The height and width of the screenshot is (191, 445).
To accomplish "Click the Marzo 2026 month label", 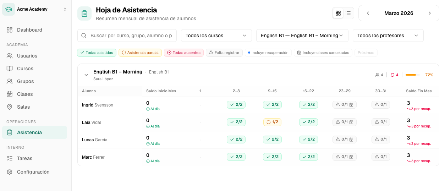I will coord(399,13).
